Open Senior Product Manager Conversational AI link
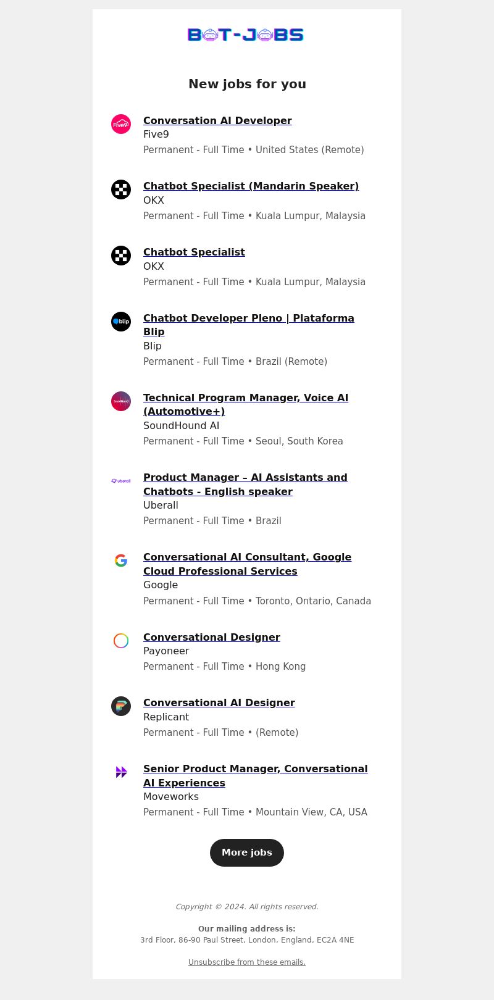Image resolution: width=494 pixels, height=1000 pixels. (255, 776)
